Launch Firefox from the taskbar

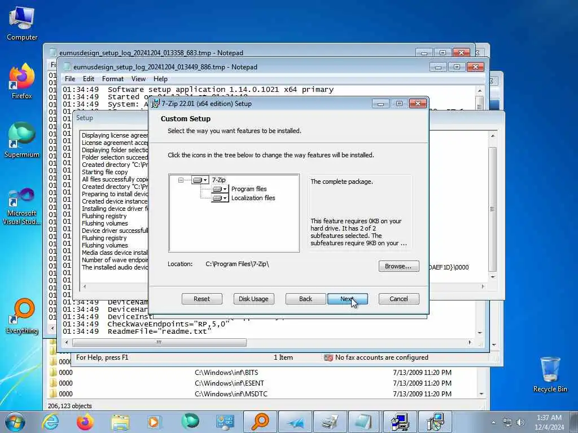pyautogui.click(x=85, y=422)
